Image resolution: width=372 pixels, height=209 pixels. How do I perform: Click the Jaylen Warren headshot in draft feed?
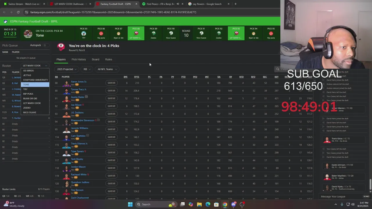(x=328, y=109)
